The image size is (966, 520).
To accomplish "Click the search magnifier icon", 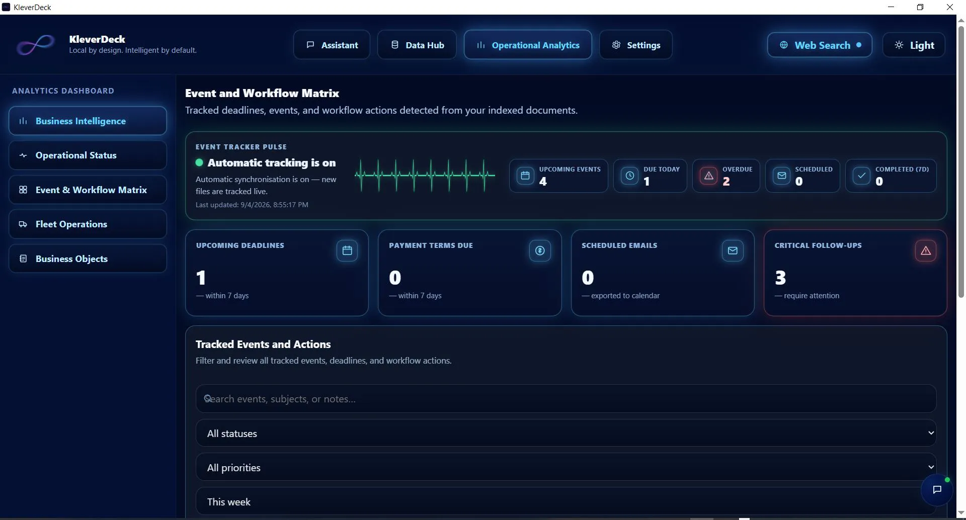I will 207,398.
